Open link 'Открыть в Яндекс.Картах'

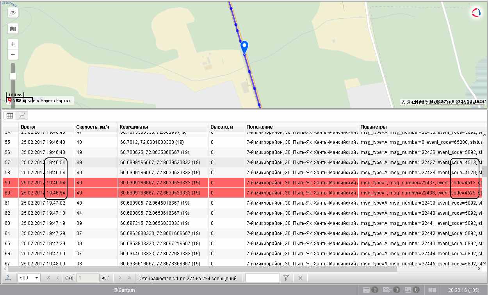pos(41,101)
